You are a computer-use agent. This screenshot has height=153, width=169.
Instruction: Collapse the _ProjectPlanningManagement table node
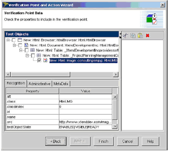click(27, 55)
